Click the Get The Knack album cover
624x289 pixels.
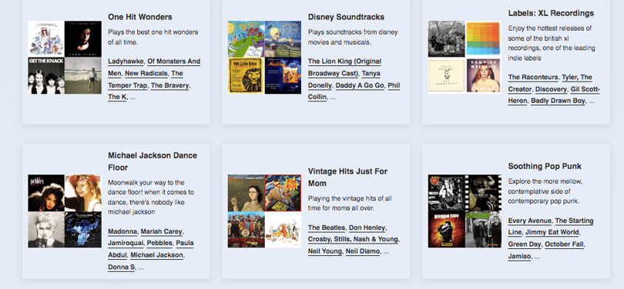(x=46, y=75)
